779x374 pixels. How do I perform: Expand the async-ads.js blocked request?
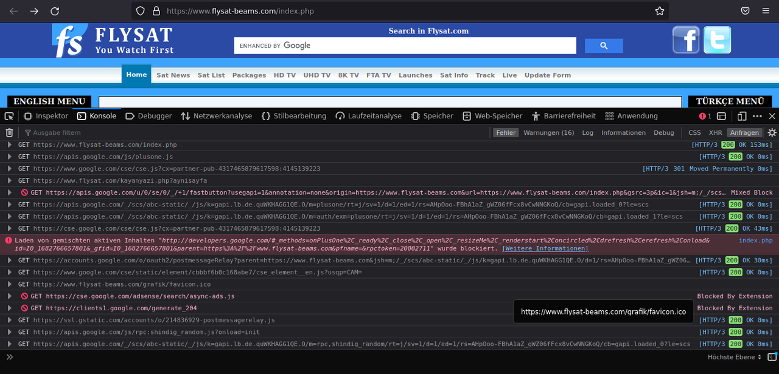(x=9, y=296)
